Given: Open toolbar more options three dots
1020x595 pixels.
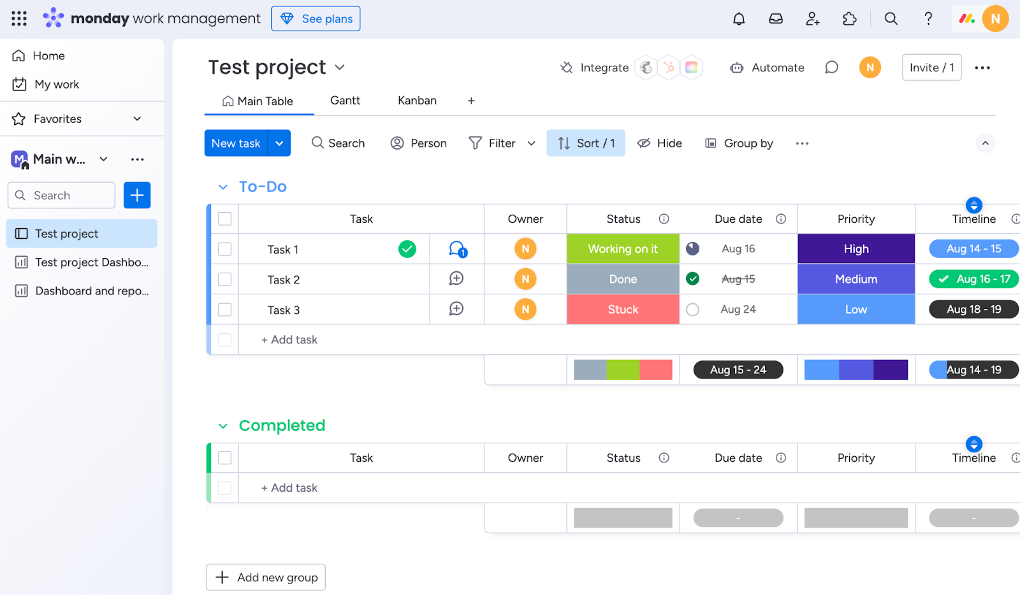Looking at the screenshot, I should [802, 143].
